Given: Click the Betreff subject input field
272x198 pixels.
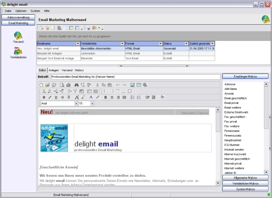Looking at the screenshot, I should pyautogui.click(x=135, y=77).
